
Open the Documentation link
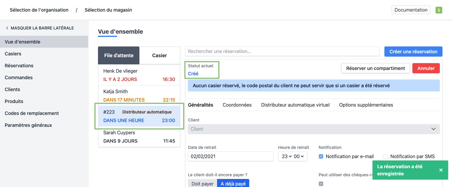(411, 10)
